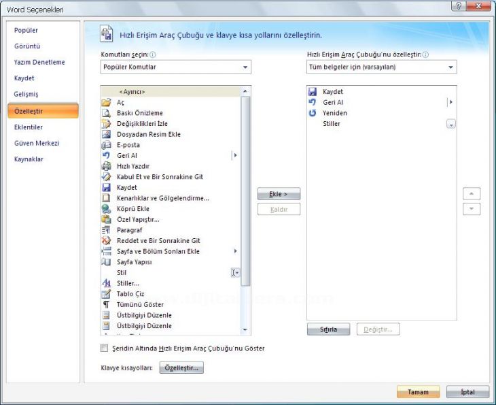Viewport: 496px width, 405px height.
Task: Click the split arrow on the left-list Geri Al row
Action: [234, 156]
